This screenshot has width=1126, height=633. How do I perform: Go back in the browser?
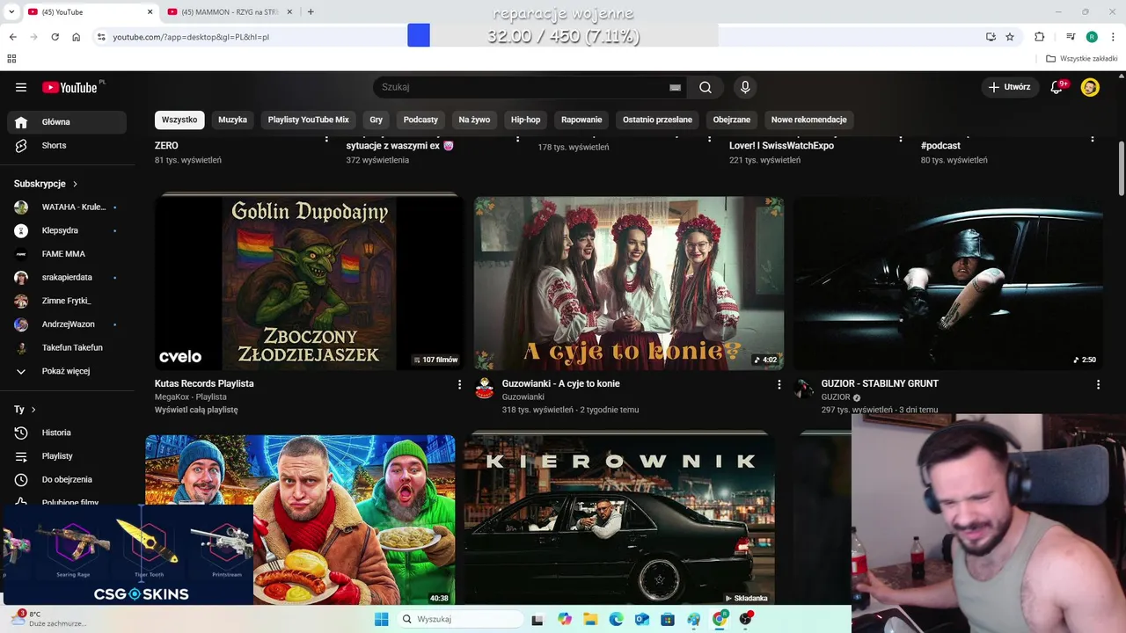(12, 37)
